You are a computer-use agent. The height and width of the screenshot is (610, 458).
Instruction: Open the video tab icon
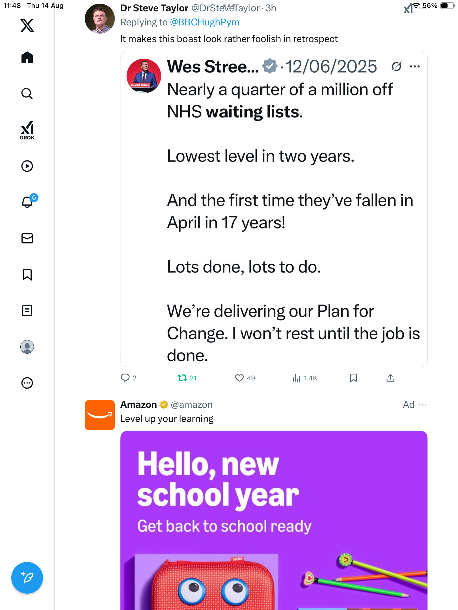pyautogui.click(x=27, y=166)
